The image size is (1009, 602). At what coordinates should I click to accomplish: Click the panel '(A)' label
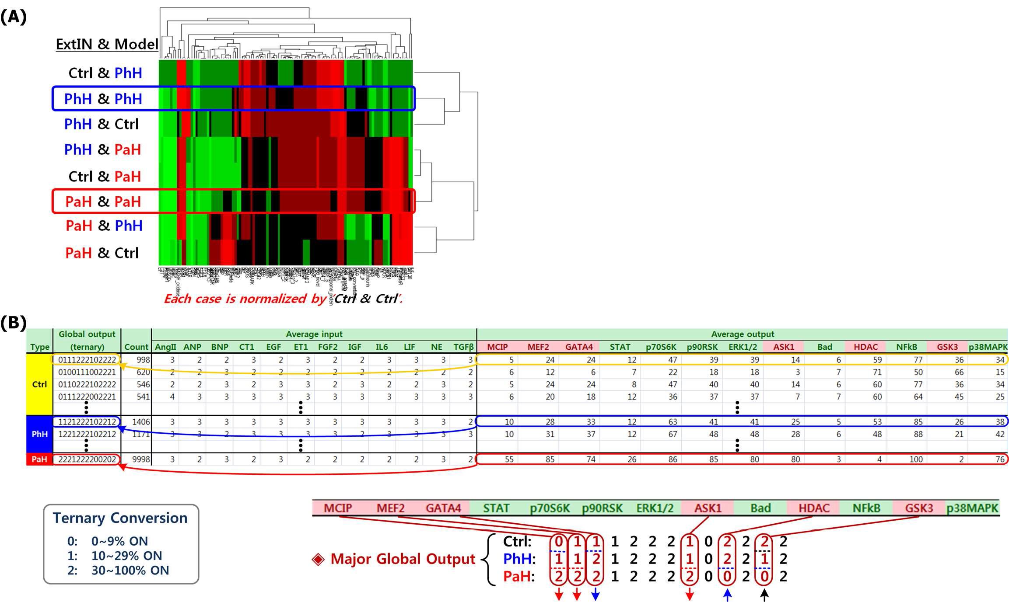[x=14, y=17]
